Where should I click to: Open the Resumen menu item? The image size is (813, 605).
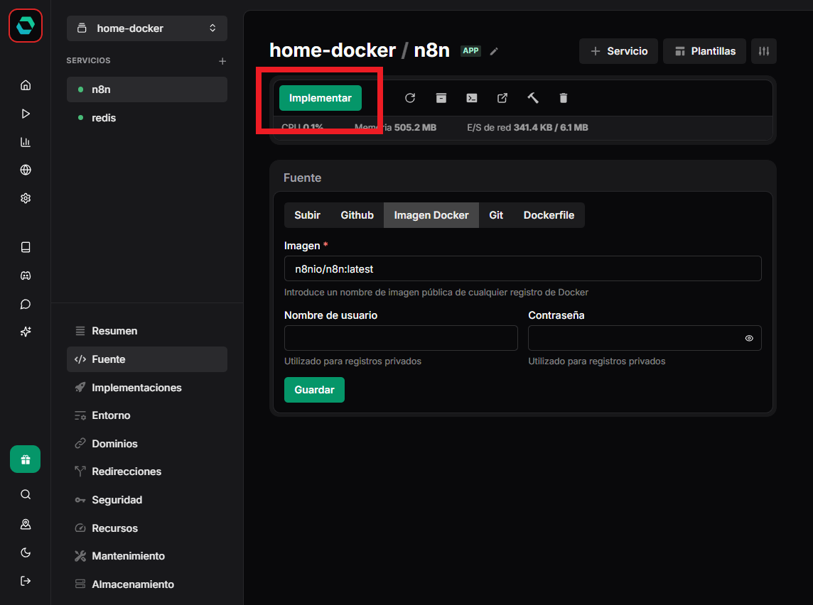147,331
